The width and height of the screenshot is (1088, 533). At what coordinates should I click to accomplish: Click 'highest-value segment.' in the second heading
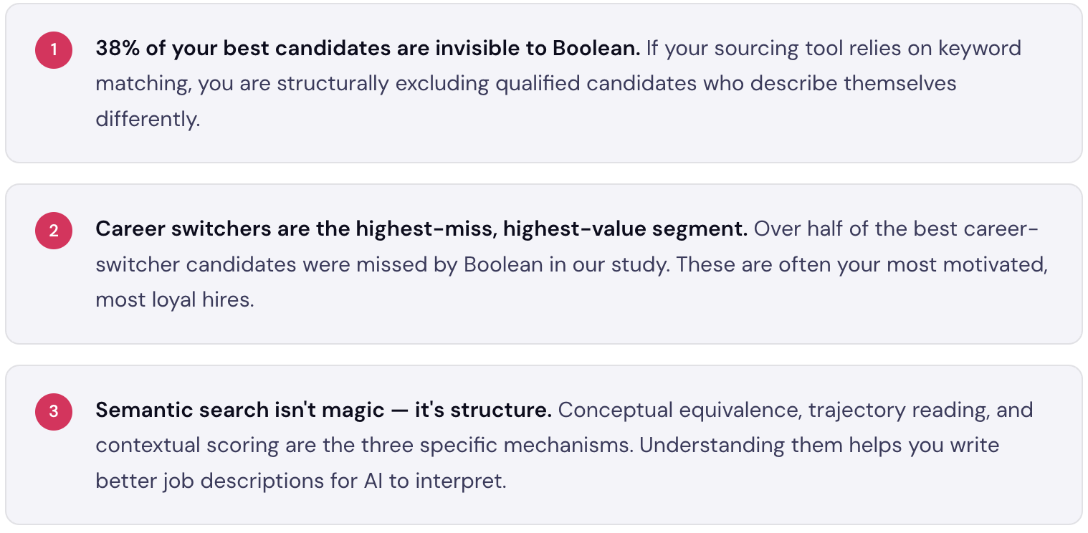pyautogui.click(x=625, y=229)
